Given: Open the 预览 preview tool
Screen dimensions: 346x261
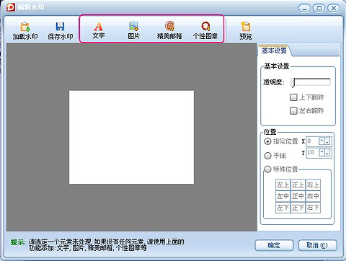Looking at the screenshot, I should point(246,31).
